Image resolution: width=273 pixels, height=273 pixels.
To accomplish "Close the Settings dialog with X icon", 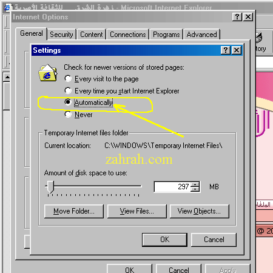I will [x=237, y=50].
